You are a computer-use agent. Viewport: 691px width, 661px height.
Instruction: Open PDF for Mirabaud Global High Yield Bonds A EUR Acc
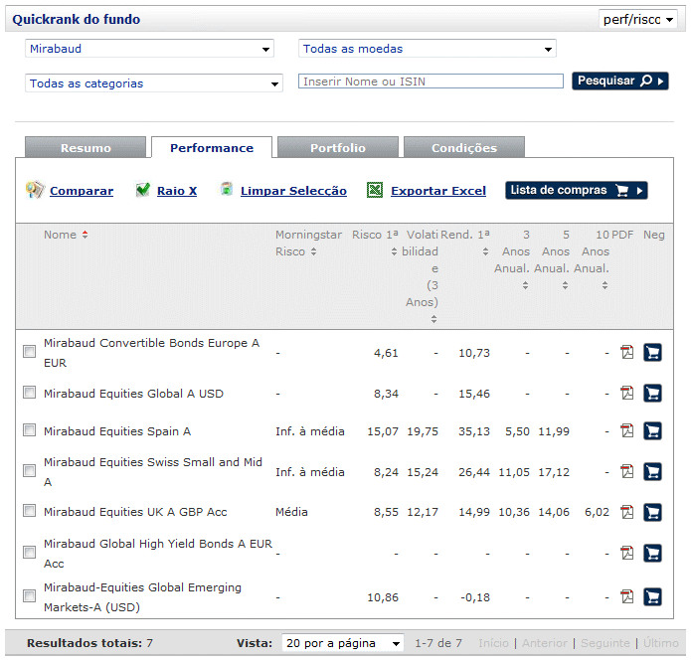tap(627, 553)
